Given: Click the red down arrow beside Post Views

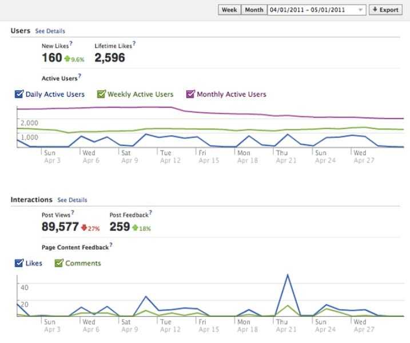Looking at the screenshot, I should point(83,228).
